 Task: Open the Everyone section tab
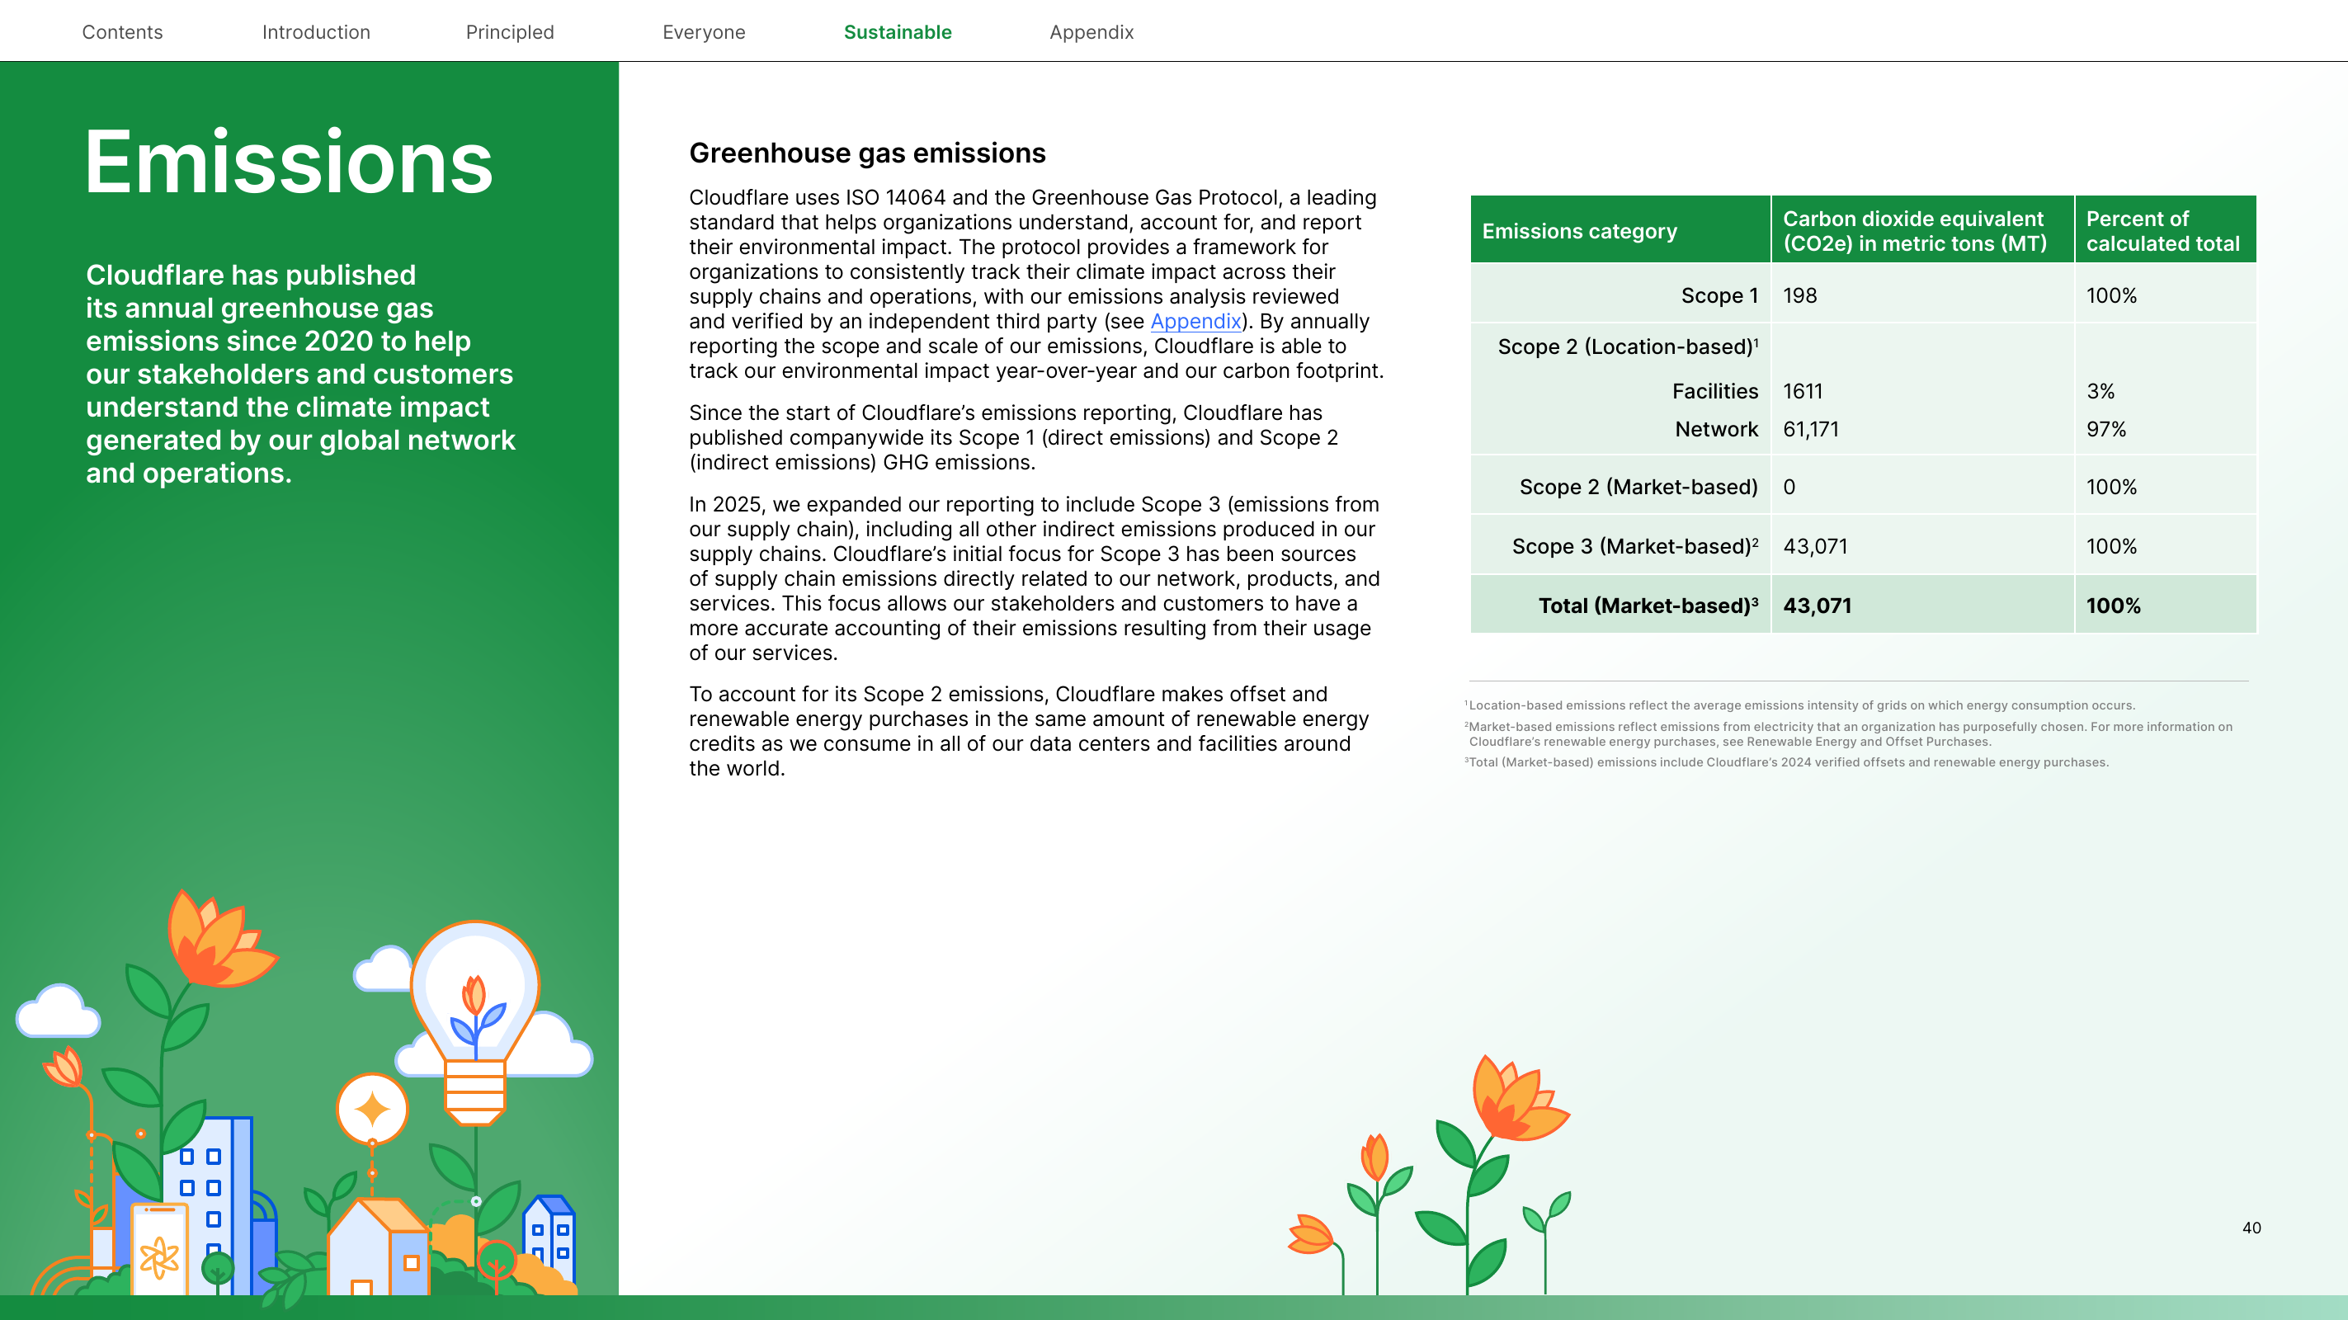704,32
